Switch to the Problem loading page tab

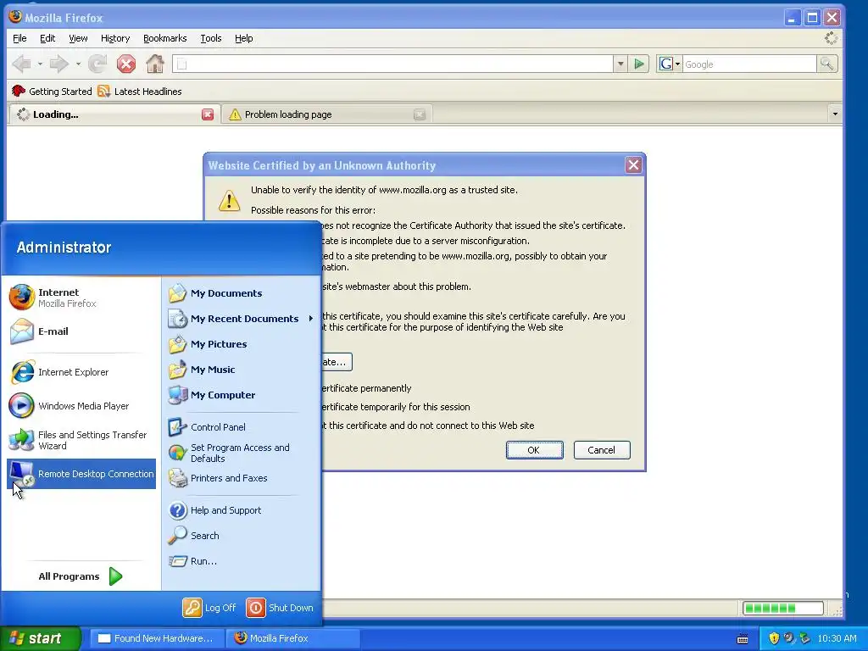(x=326, y=114)
